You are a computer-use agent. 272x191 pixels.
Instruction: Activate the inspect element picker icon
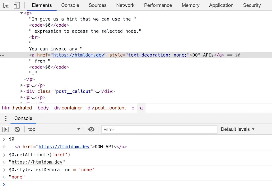click(x=6, y=5)
